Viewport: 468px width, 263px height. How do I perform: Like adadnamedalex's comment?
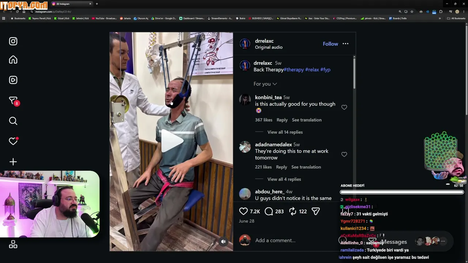(x=344, y=155)
